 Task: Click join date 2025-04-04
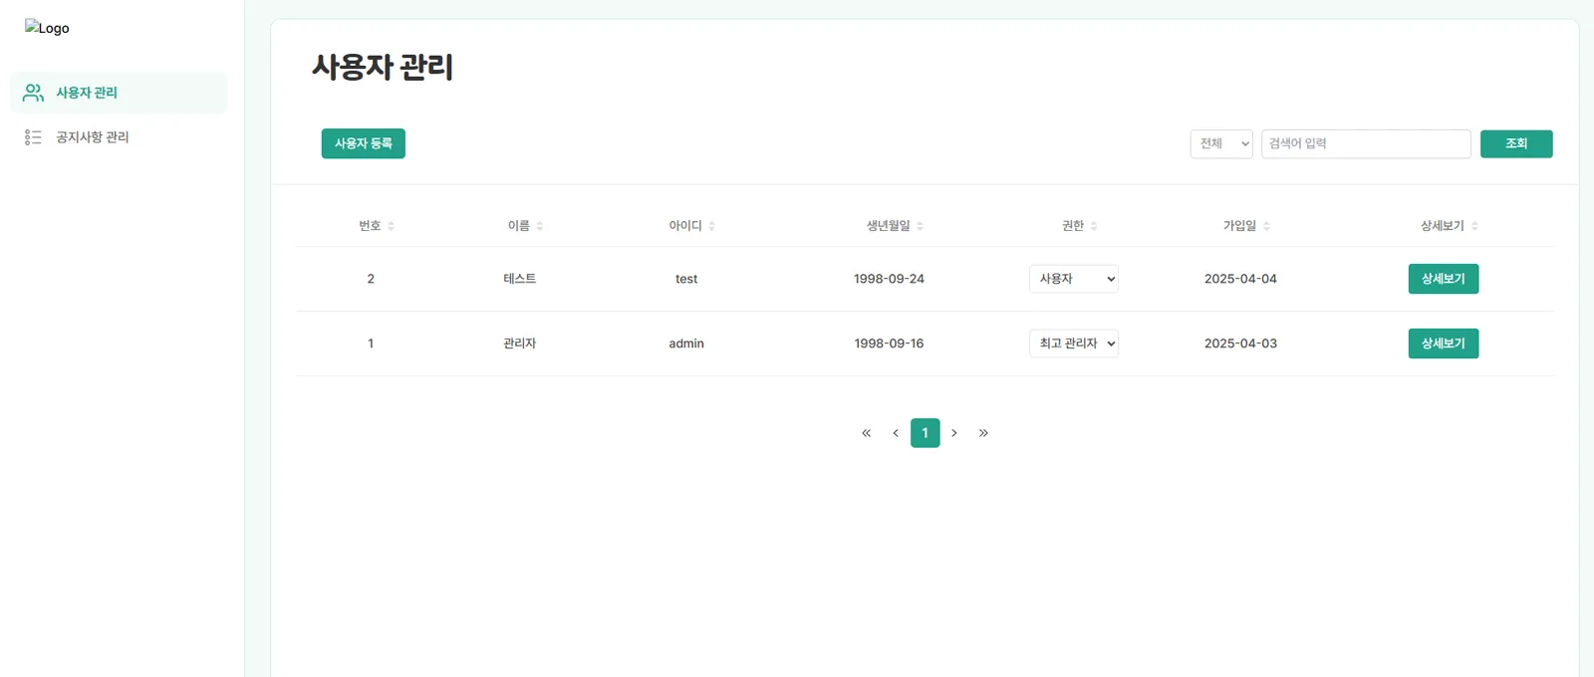click(x=1240, y=279)
